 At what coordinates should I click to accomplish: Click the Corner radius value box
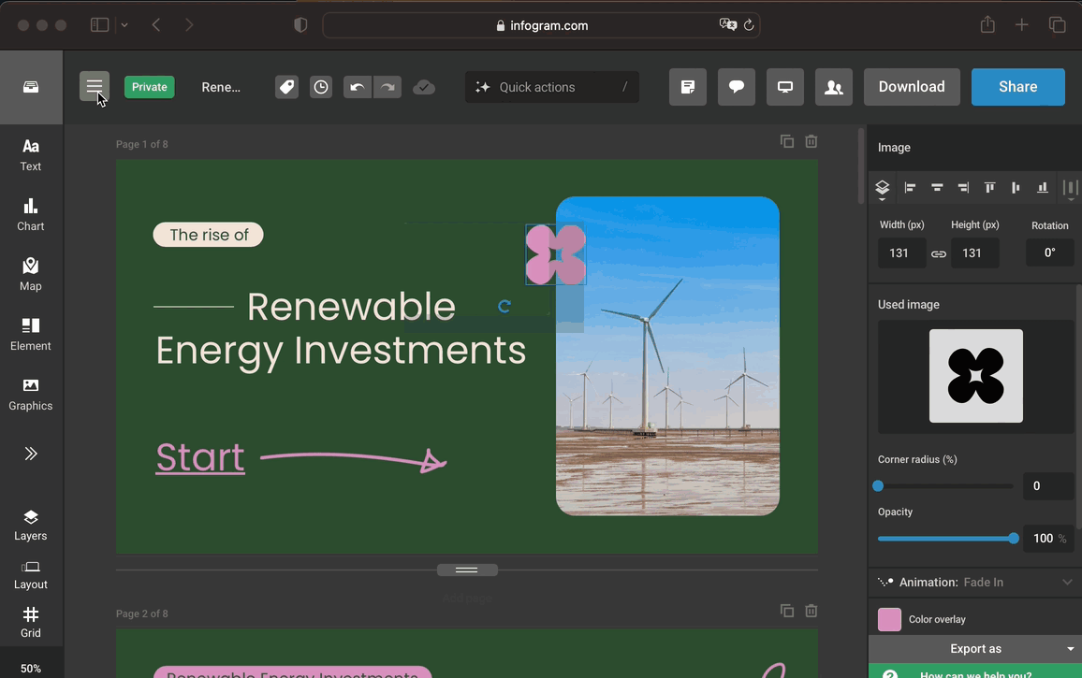coord(1046,486)
